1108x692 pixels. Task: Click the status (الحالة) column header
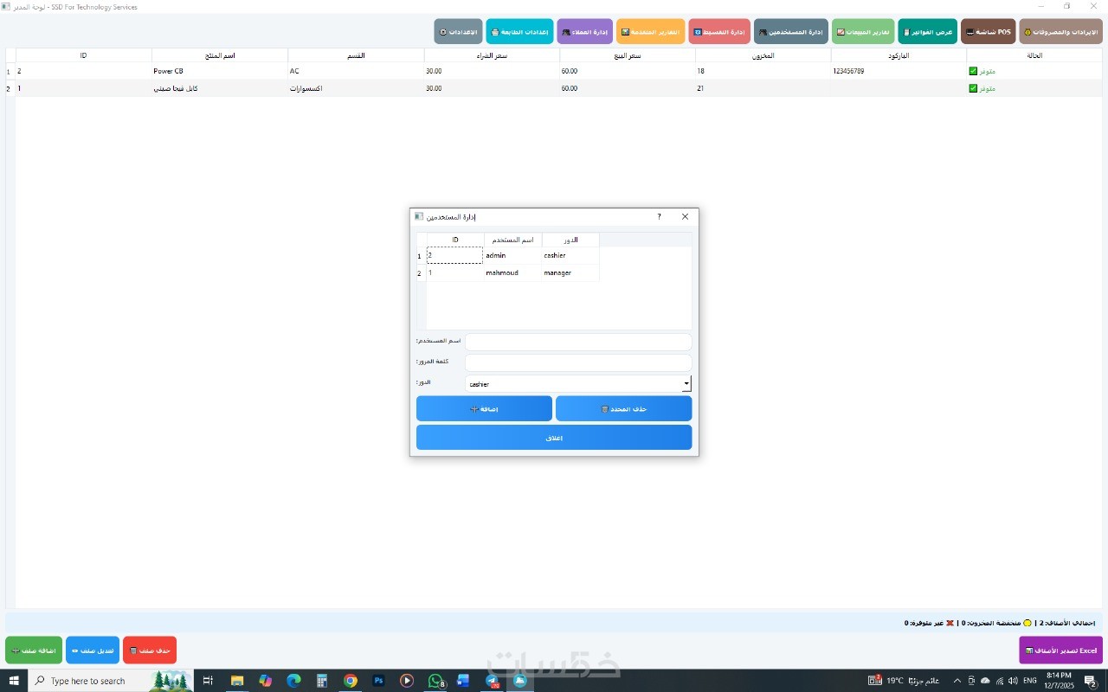[1034, 55]
